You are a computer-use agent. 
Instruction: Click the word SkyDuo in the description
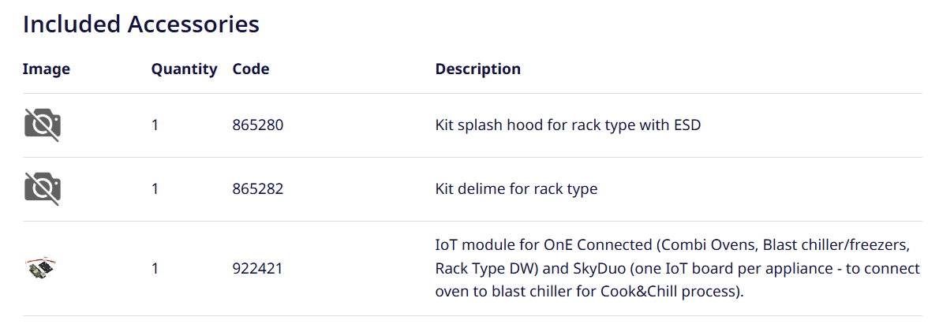tap(631, 268)
